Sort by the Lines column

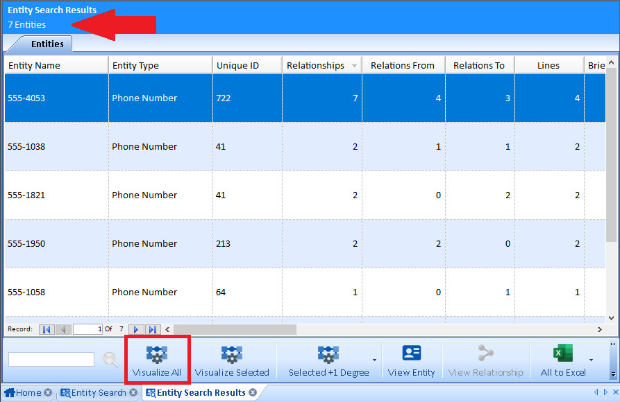tap(549, 66)
